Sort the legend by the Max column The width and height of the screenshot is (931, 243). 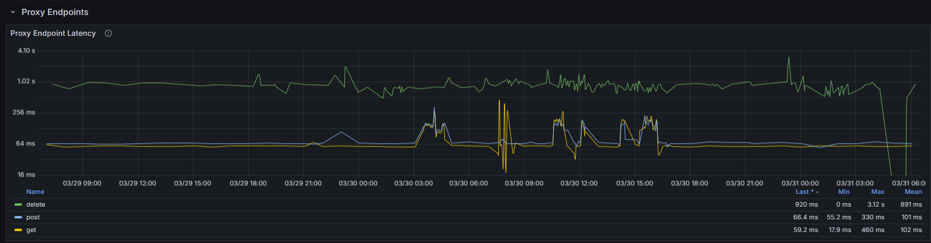(x=878, y=192)
